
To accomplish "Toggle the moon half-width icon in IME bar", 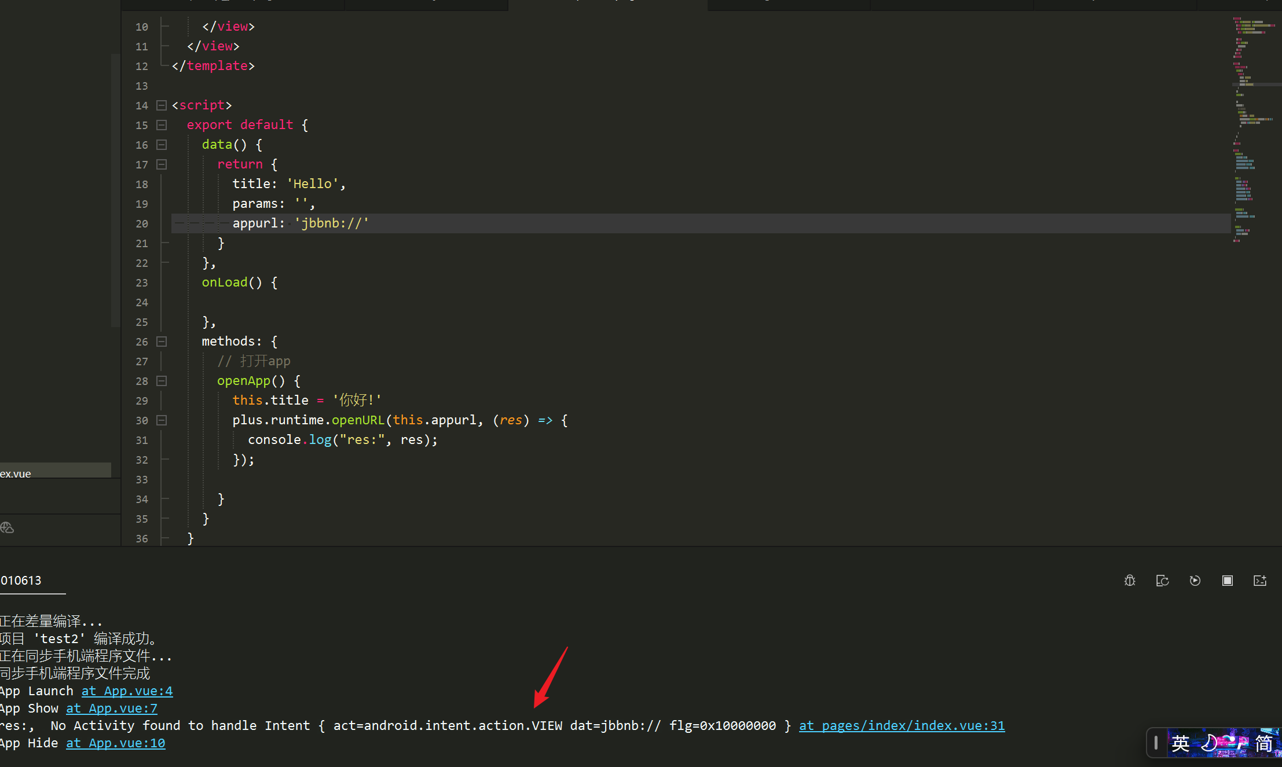I will pyautogui.click(x=1209, y=743).
